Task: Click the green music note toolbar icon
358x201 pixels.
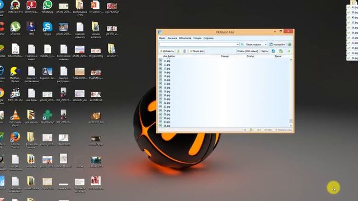Action: click(x=289, y=51)
